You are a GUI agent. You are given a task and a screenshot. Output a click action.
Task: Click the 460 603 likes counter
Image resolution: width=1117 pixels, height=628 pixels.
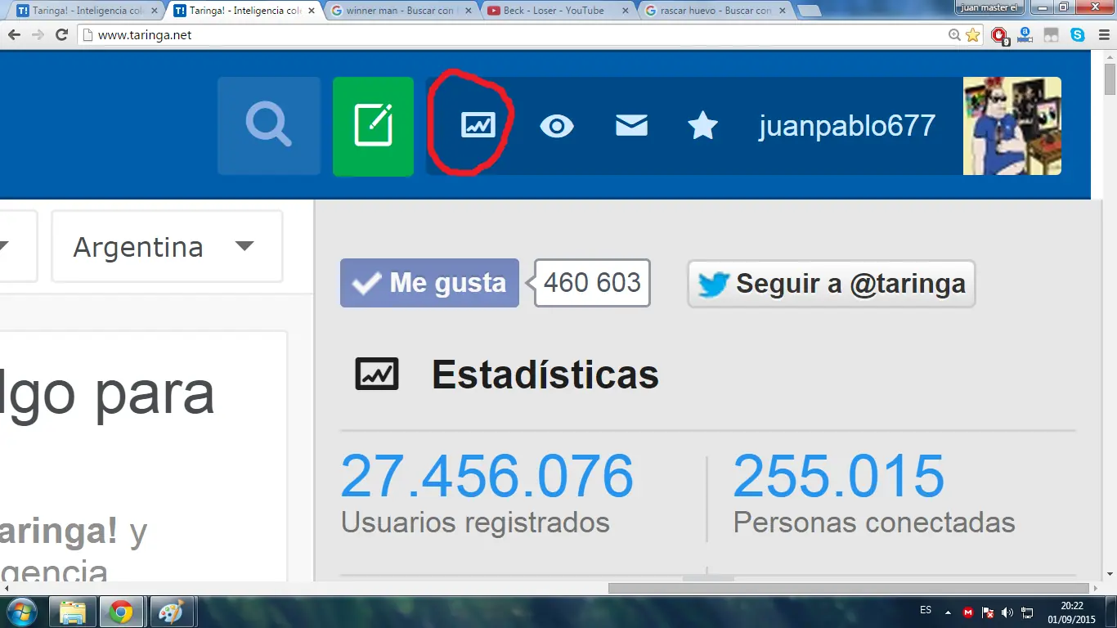point(592,283)
